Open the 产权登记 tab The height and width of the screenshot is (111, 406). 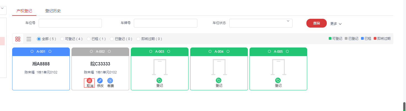pos(24,11)
